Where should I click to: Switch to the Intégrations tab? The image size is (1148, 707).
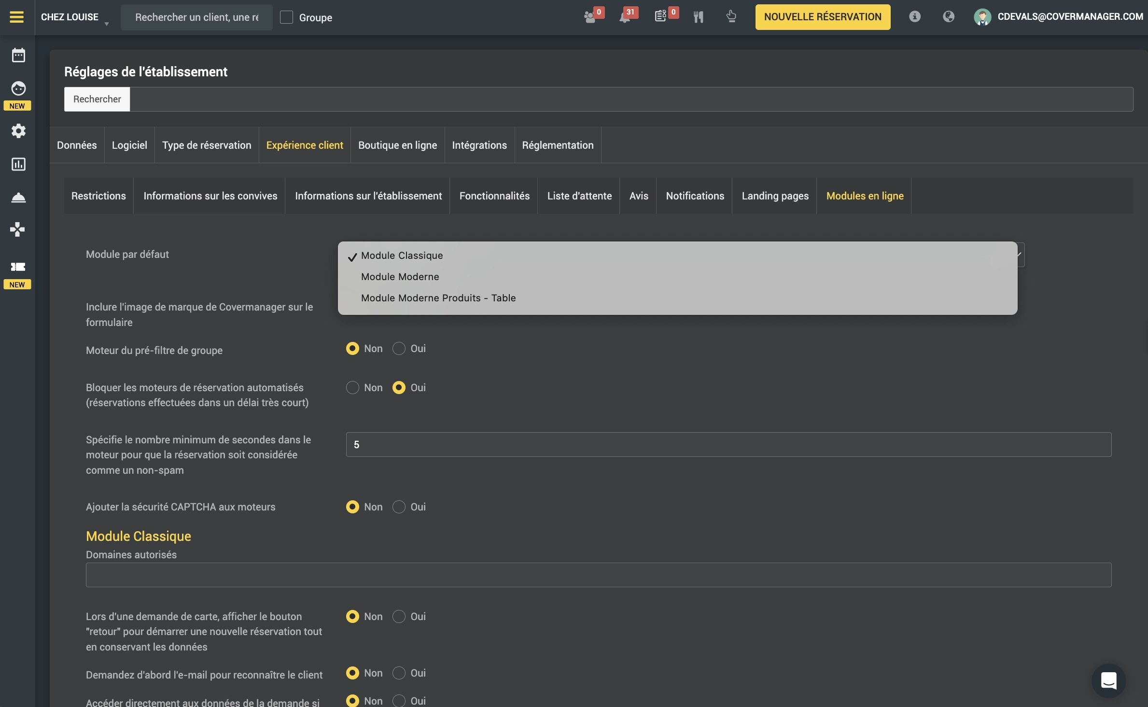(x=479, y=145)
